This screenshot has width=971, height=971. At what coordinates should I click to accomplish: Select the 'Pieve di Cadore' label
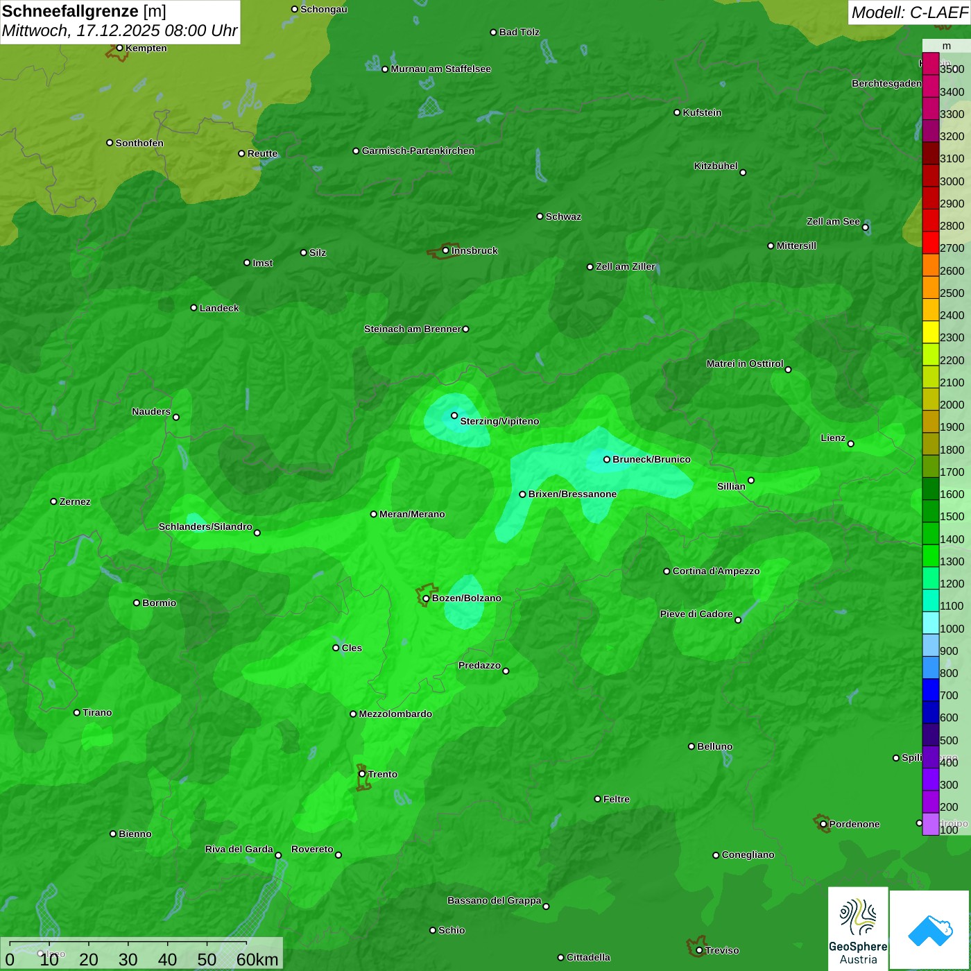click(x=696, y=614)
